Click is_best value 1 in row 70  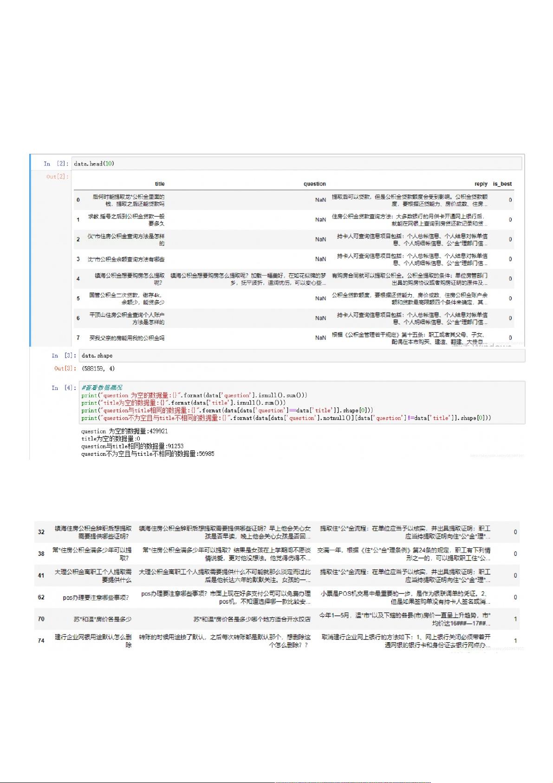pos(515,619)
